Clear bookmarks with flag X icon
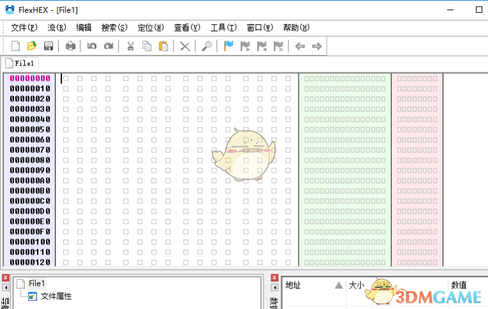The image size is (488, 309). 278,46
